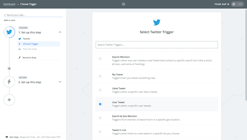Click the Choose Trigger breadcrumb
Viewport: 247px width, 140px height.
click(x=28, y=4)
